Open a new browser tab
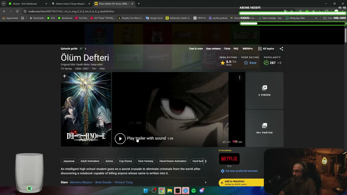The width and height of the screenshot is (347, 195). 139,4
